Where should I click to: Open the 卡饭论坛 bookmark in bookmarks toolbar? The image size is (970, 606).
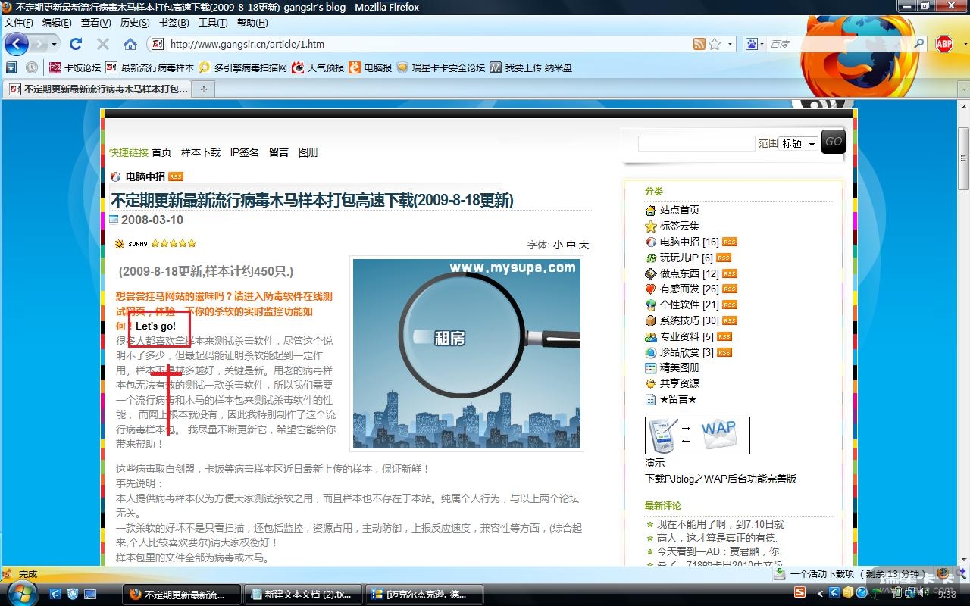click(x=75, y=67)
